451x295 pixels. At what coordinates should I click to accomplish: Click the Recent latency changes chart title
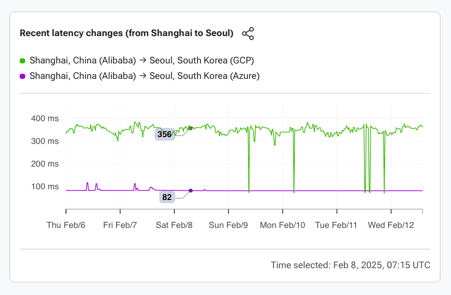(x=127, y=34)
